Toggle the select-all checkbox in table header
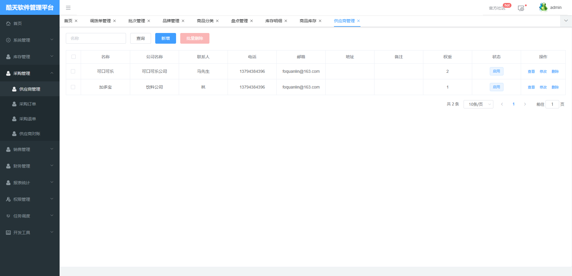 coord(73,57)
